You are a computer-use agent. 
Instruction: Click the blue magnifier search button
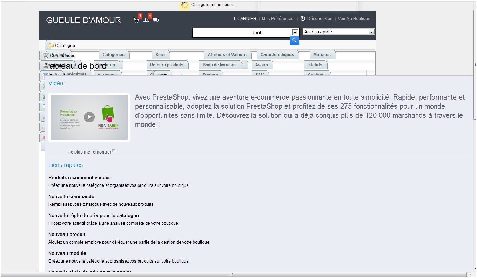(x=294, y=41)
